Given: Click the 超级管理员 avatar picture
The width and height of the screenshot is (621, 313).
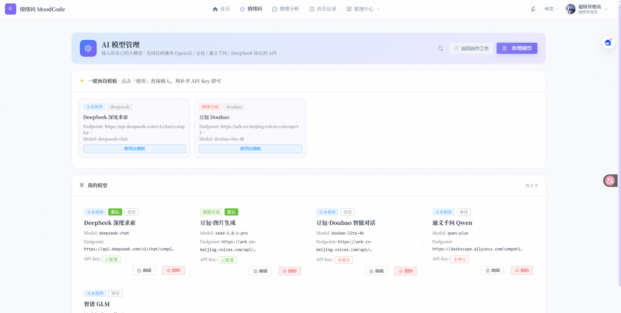Looking at the screenshot, I should [571, 9].
